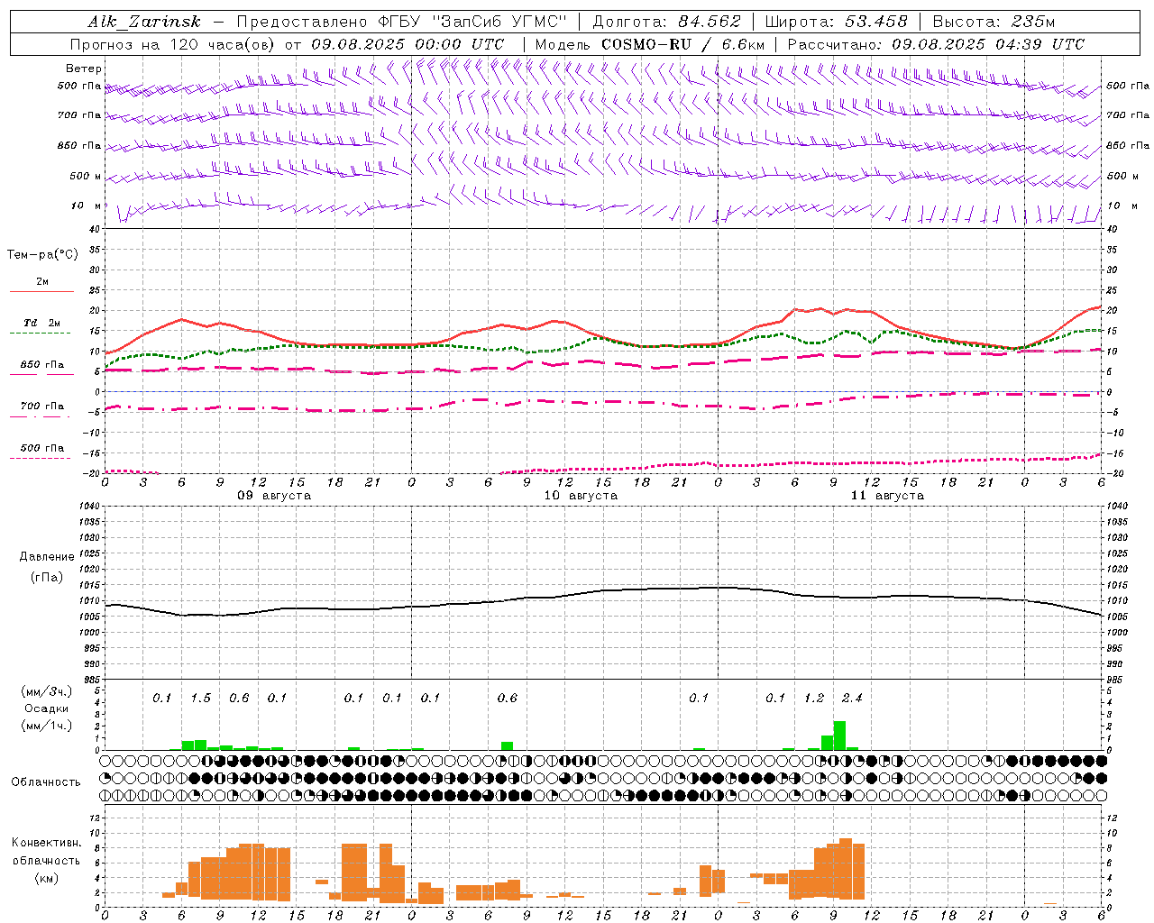1154x923 pixels.
Task: Click the Долгота: 84.562 field
Action: (666, 22)
